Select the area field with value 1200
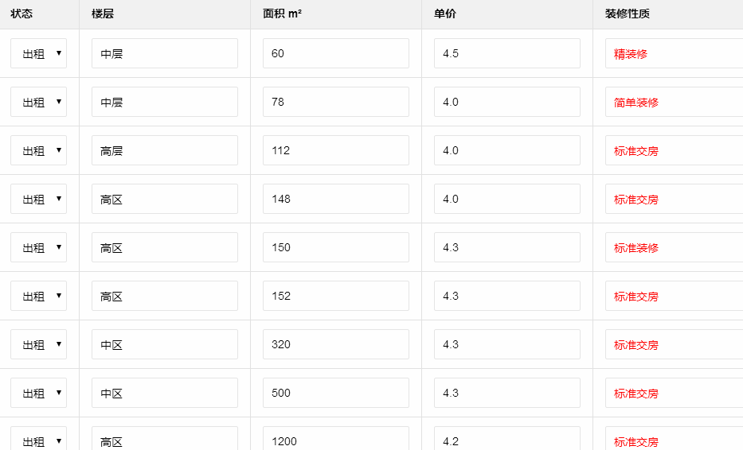The height and width of the screenshot is (450, 743). point(335,440)
